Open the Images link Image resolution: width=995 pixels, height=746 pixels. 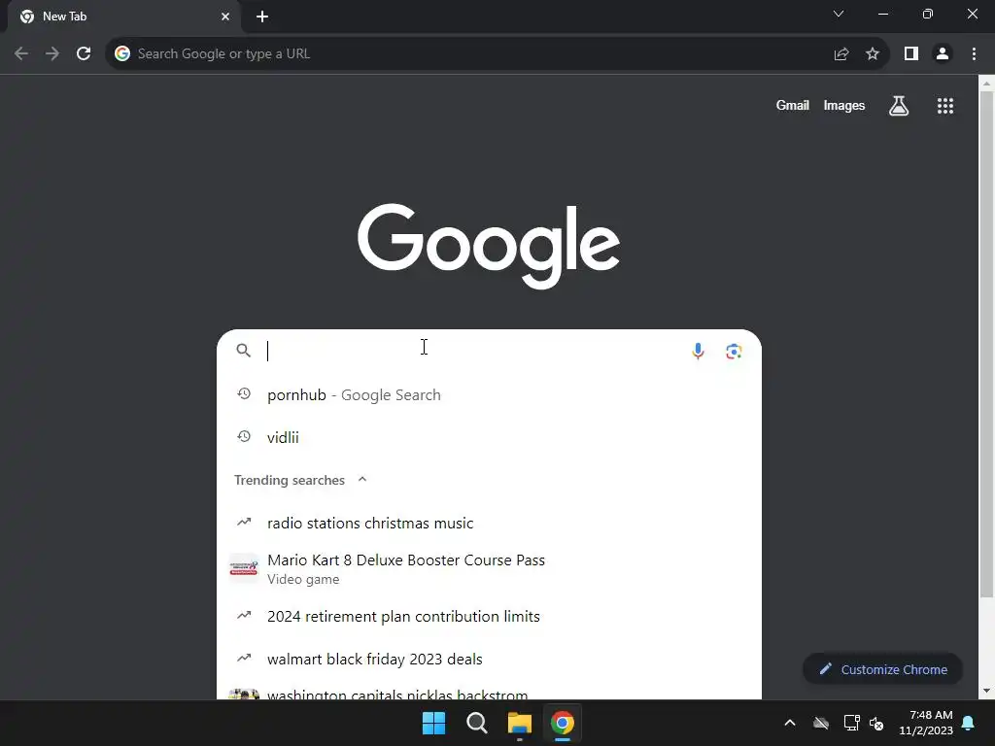coord(844,105)
